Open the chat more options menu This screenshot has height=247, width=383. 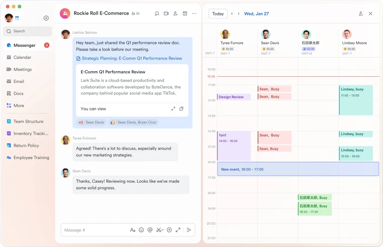(194, 13)
